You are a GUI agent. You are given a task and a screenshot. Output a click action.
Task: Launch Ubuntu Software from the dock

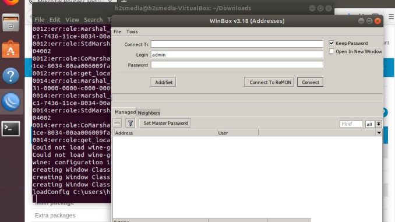pyautogui.click(x=10, y=49)
